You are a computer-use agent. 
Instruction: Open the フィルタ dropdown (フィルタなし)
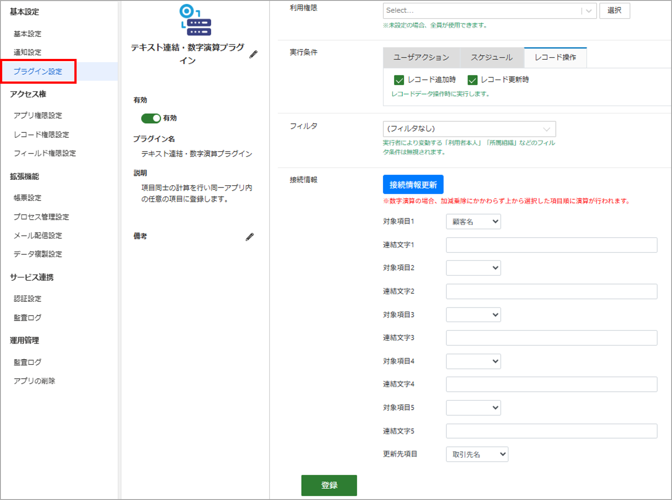[469, 129]
